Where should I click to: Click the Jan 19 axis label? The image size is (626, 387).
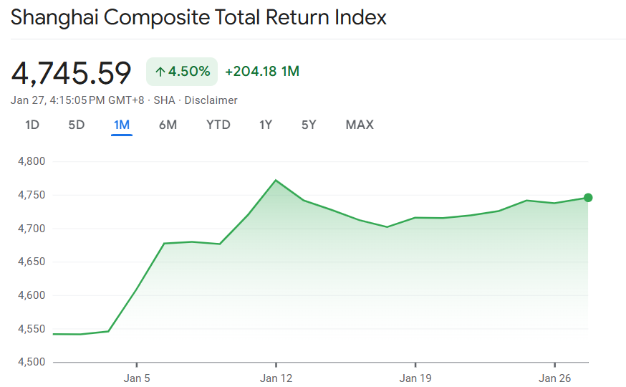(415, 377)
